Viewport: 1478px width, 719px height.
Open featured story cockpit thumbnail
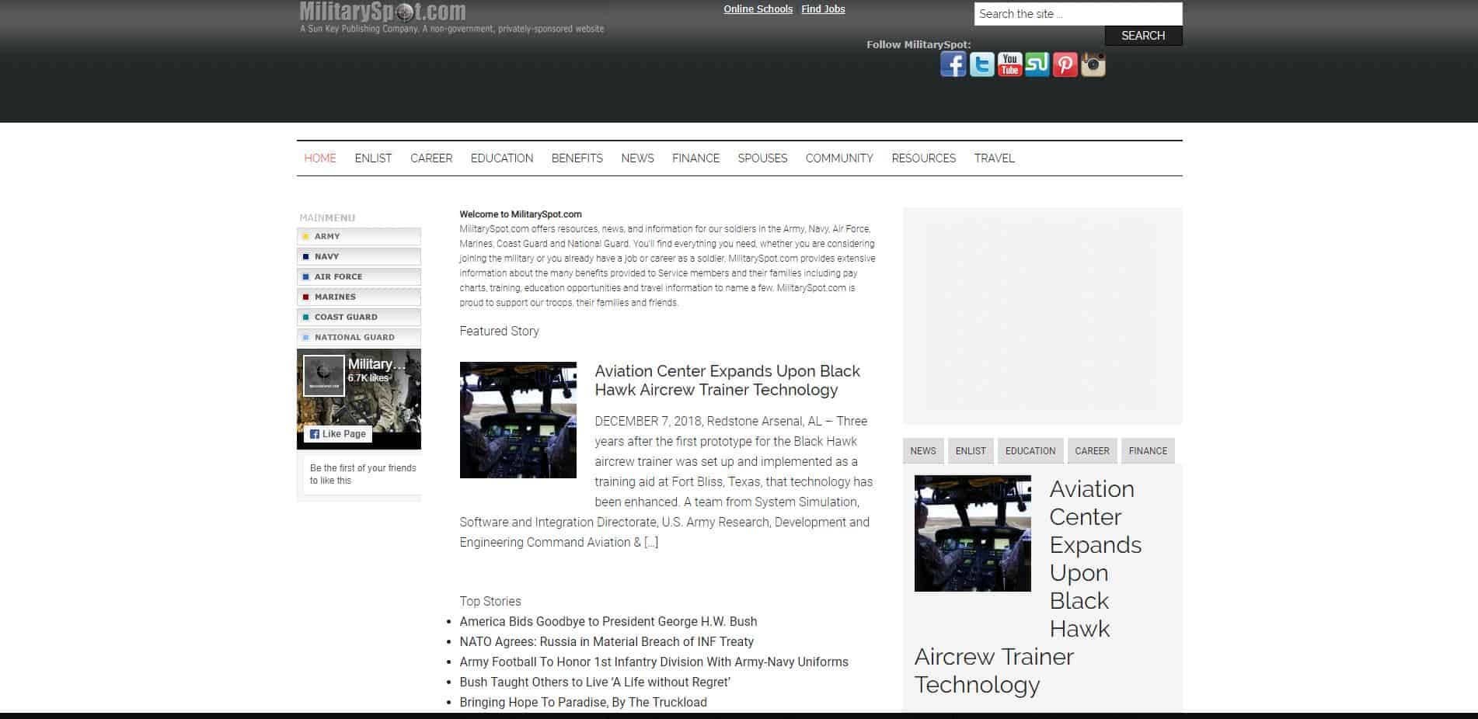(518, 420)
